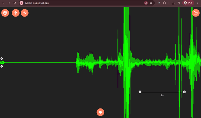Zoom out the time scale with the minus button

[140, 92]
